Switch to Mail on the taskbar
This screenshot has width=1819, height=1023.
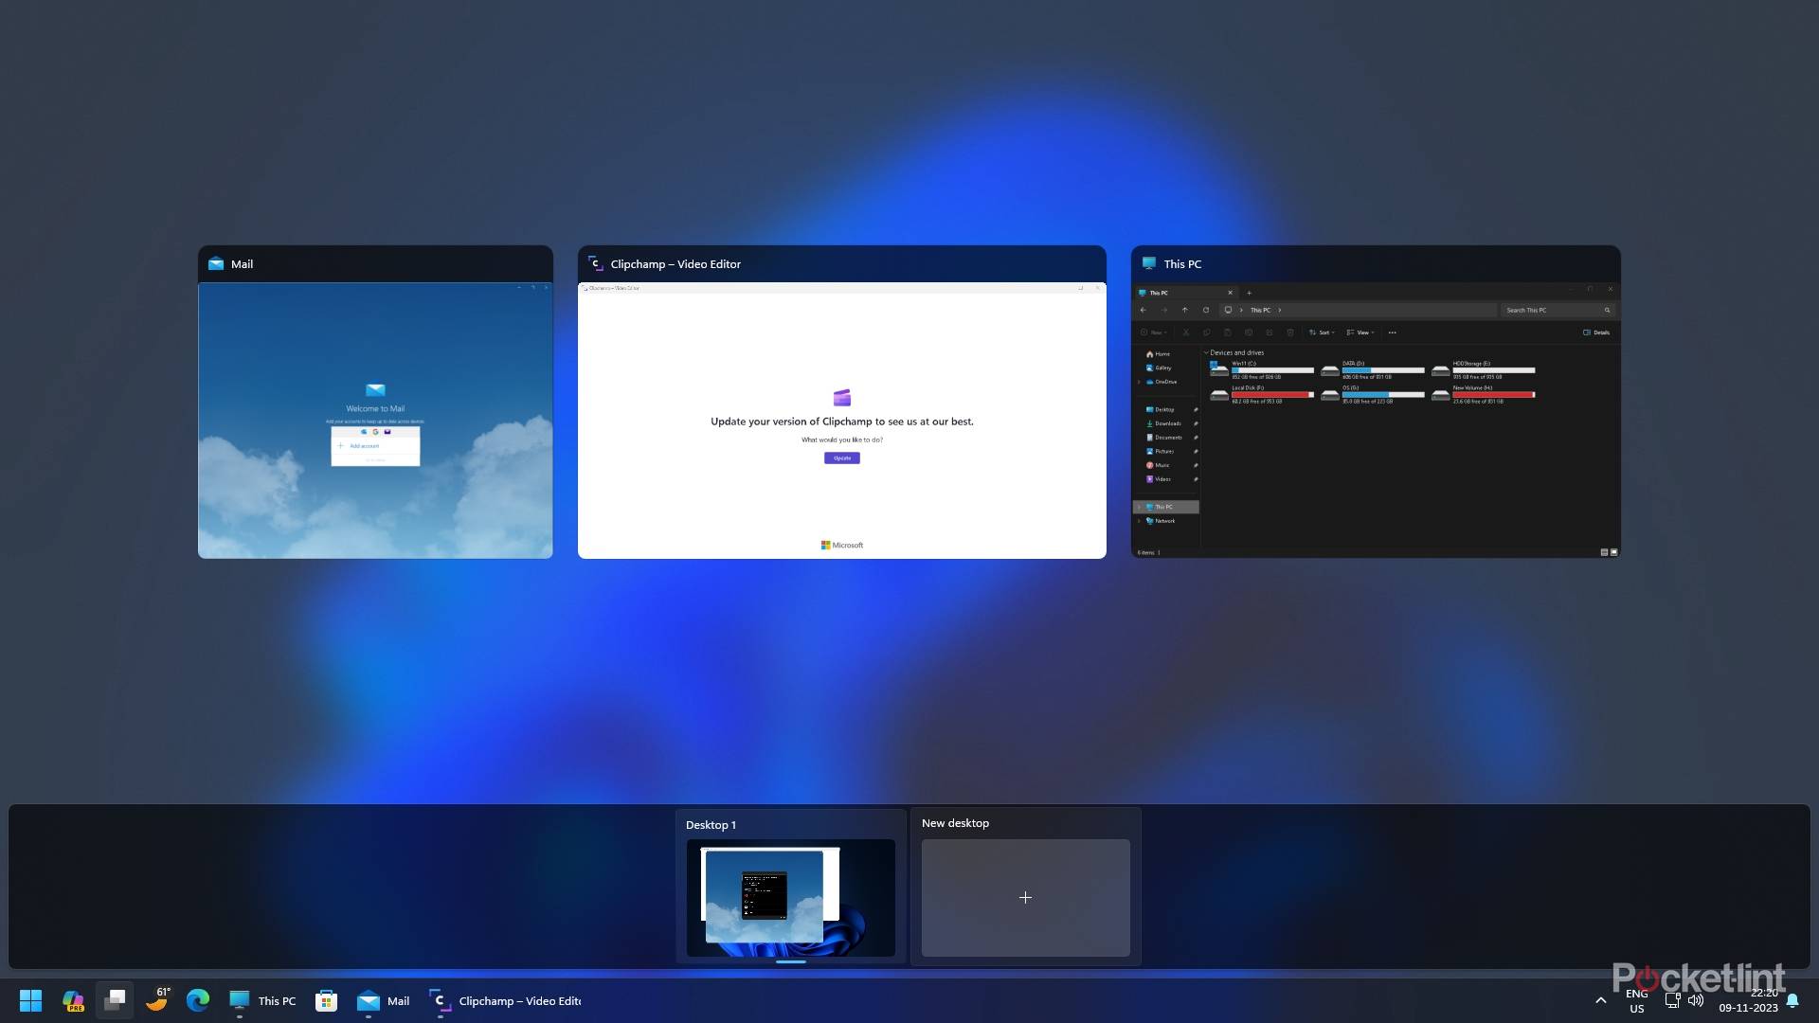(x=384, y=1000)
